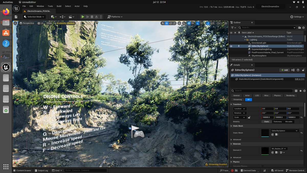Open Details property matrix table icon
307x173 pixels.
pos(296,91)
